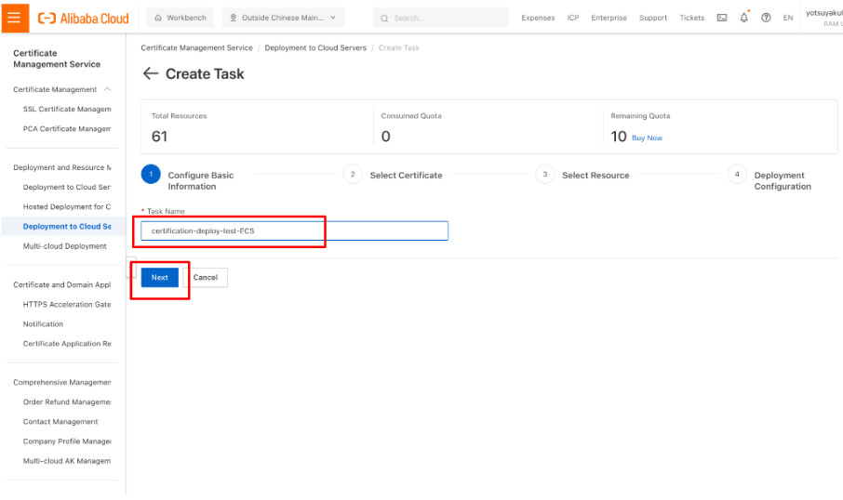Open Company Profile Management in sidebar
843x500 pixels.
point(67,441)
